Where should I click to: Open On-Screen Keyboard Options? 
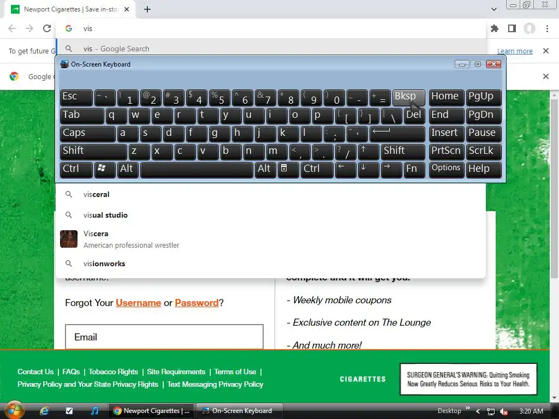[x=447, y=170]
